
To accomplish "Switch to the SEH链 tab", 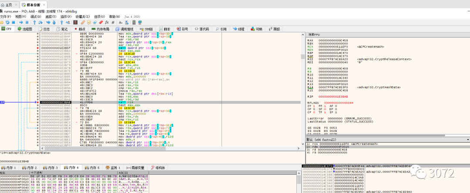I will 146,29.
